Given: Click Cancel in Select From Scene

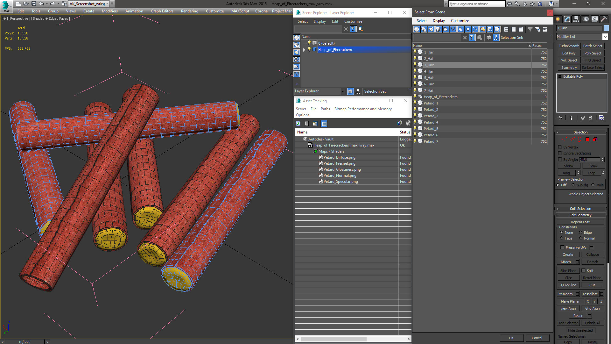Looking at the screenshot, I should click(537, 338).
